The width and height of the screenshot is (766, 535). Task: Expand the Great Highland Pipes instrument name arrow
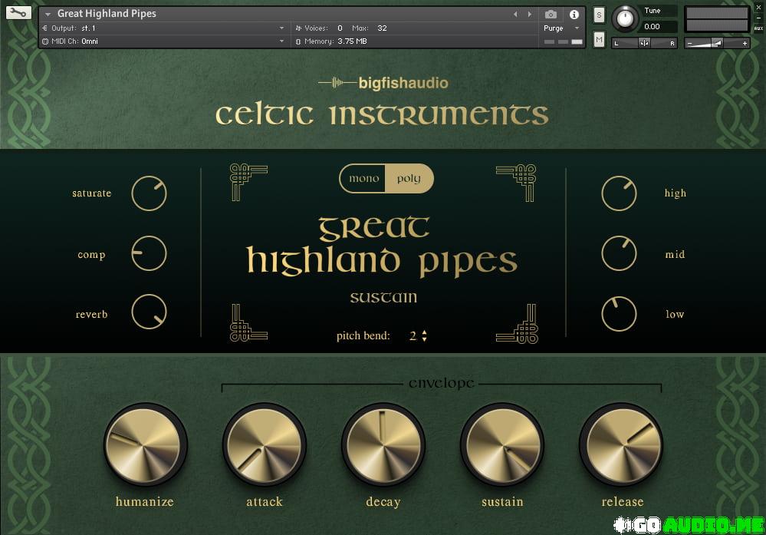pyautogui.click(x=48, y=15)
